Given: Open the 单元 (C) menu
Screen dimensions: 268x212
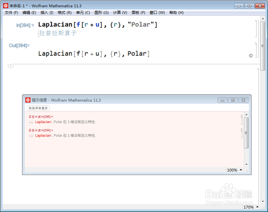Looking at the screenshot, I should tap(83, 13).
